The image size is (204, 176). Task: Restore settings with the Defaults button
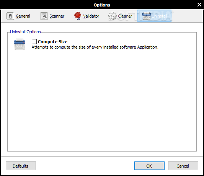pyautogui.click(x=21, y=166)
